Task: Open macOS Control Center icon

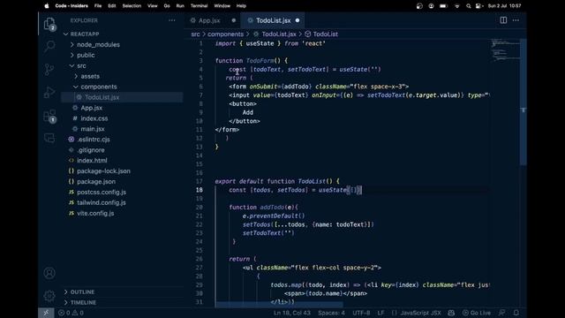Action: tap(478, 6)
